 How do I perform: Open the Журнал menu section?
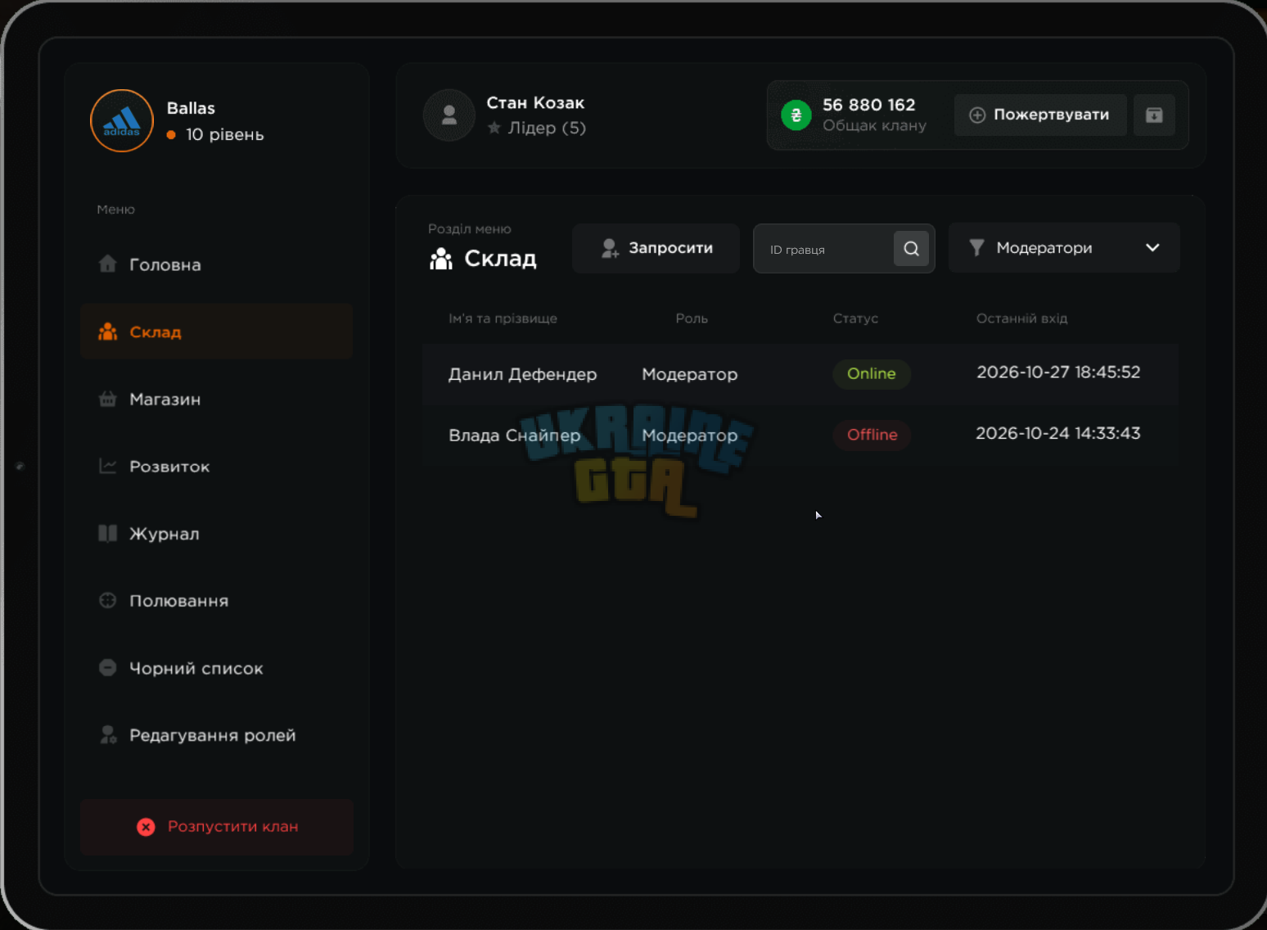pyautogui.click(x=217, y=533)
